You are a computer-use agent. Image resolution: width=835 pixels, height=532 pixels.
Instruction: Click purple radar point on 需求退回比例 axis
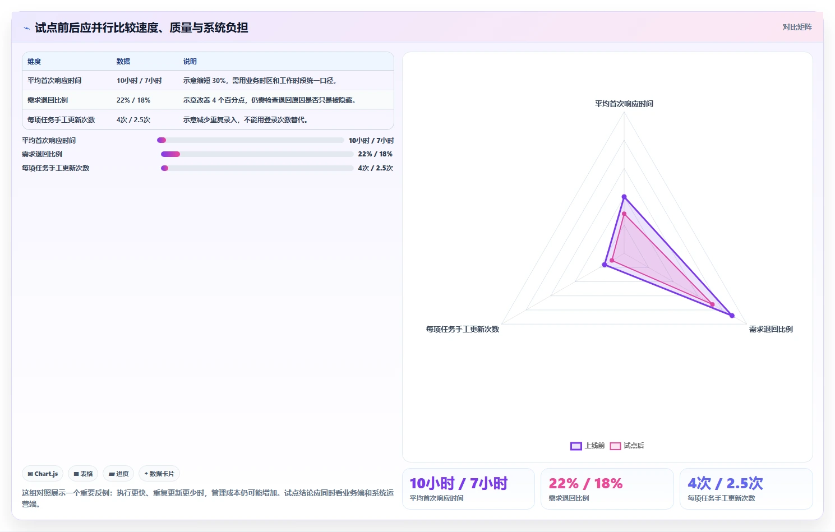click(x=732, y=316)
